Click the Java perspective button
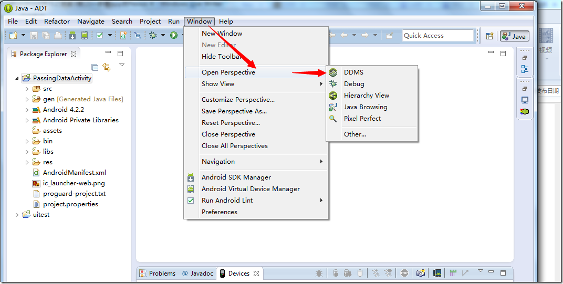The image size is (563, 284). (x=515, y=36)
